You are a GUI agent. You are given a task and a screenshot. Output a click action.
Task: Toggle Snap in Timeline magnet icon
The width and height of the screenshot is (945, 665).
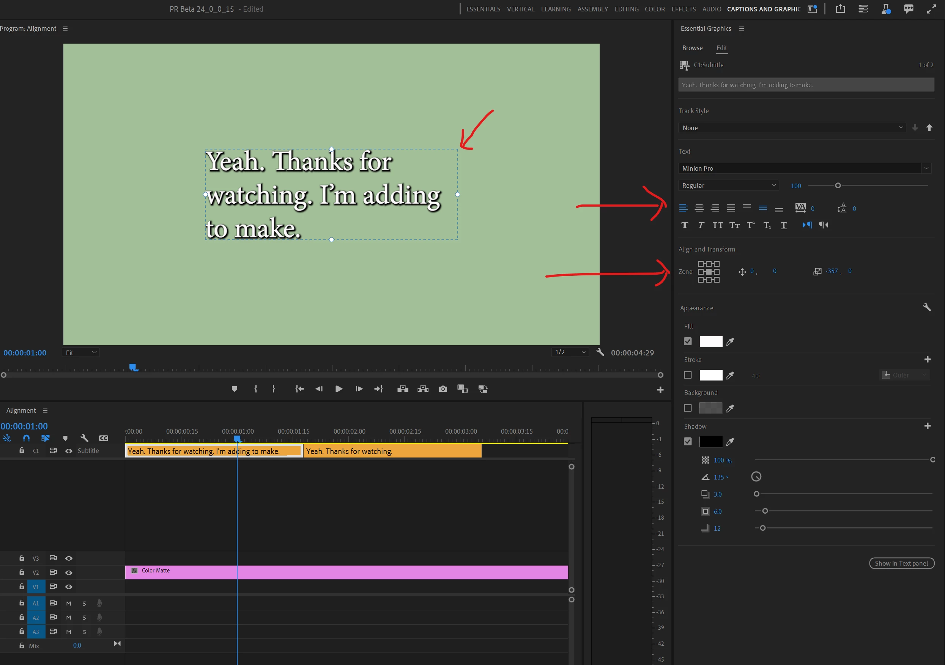click(26, 438)
